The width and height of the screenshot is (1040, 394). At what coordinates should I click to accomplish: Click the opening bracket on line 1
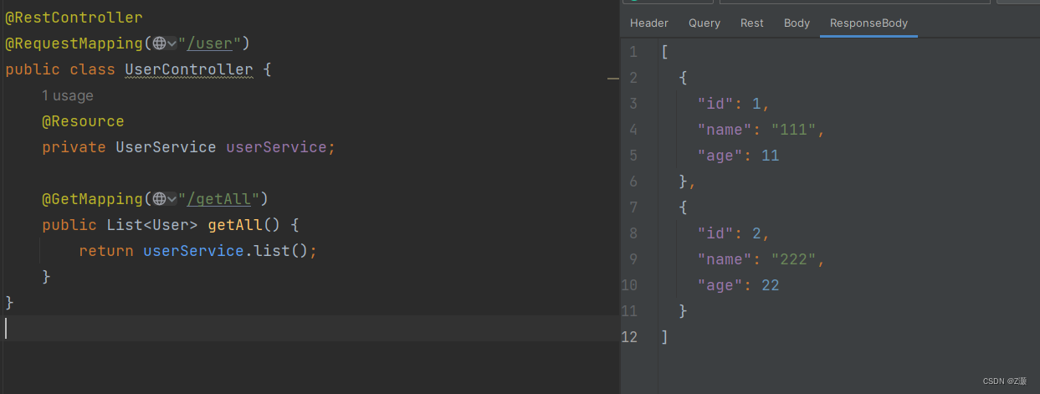(x=664, y=52)
